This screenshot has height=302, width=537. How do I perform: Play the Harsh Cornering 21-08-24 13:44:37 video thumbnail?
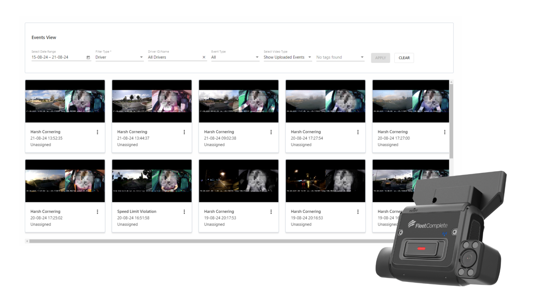coord(152,102)
